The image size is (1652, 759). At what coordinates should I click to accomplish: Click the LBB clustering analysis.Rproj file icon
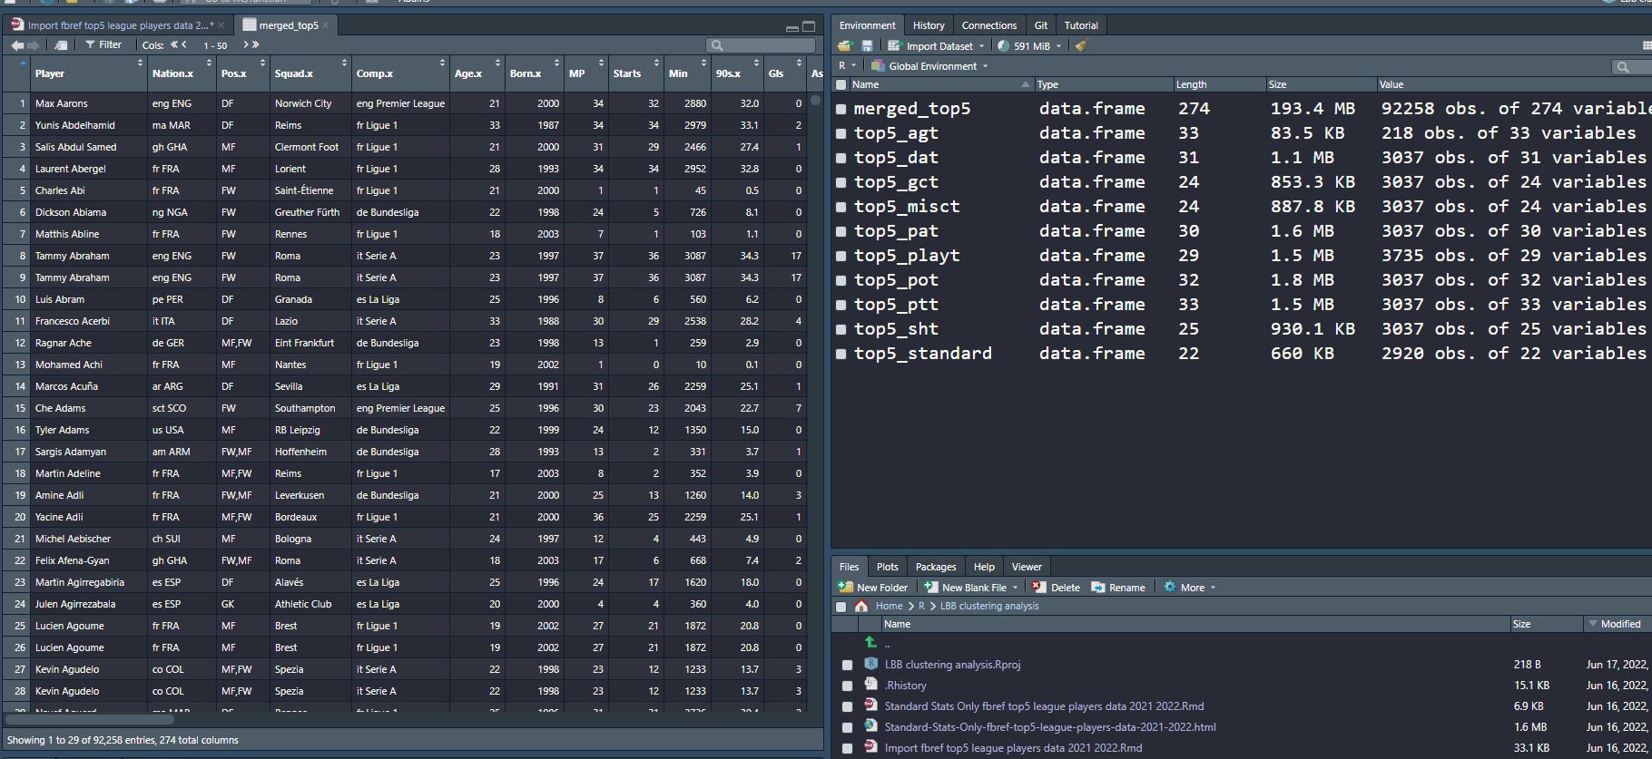coord(871,664)
